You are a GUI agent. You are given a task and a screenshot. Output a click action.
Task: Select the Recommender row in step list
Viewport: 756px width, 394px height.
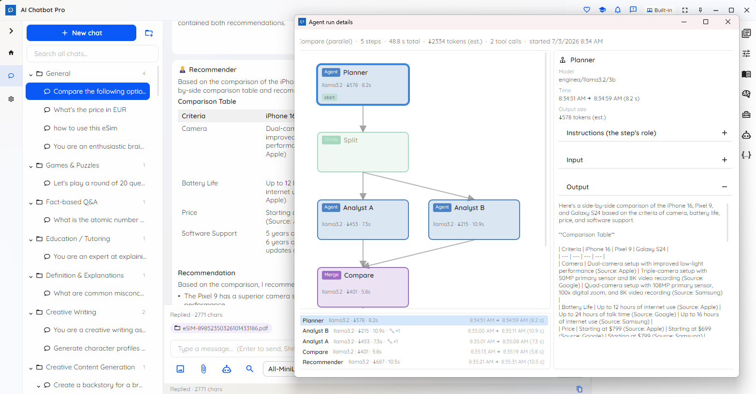pyautogui.click(x=424, y=362)
